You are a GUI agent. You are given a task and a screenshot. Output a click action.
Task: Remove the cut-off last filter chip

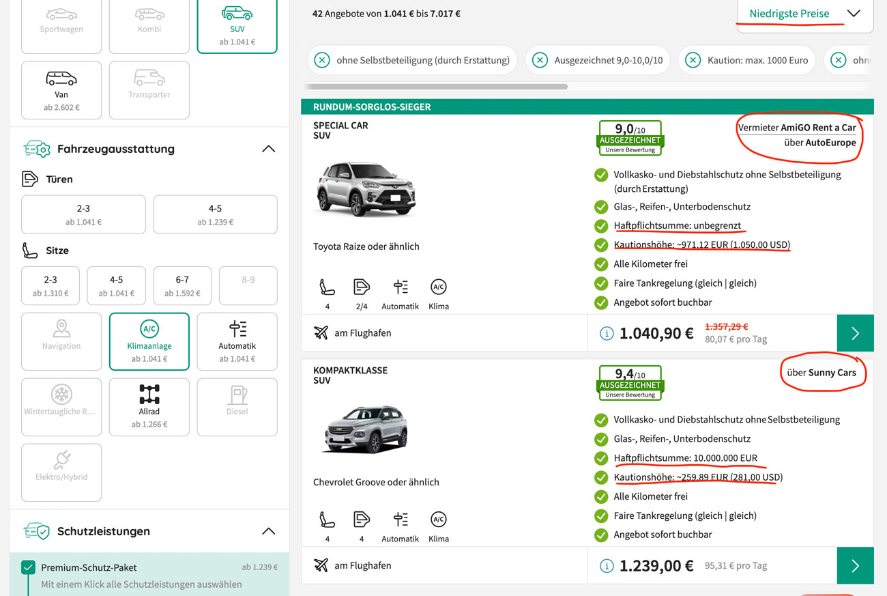[839, 60]
